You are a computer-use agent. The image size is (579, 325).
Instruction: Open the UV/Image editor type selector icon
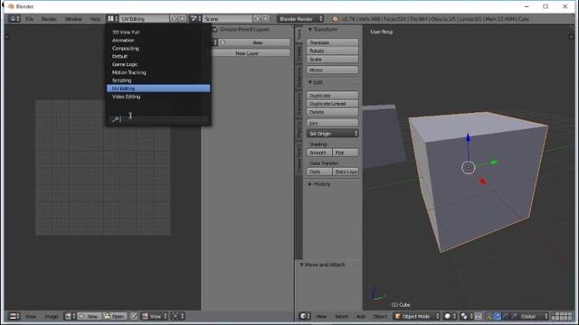14,316
